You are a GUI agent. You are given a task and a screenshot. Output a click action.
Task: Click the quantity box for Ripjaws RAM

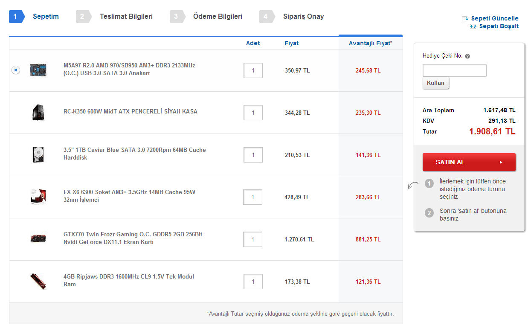click(x=253, y=282)
